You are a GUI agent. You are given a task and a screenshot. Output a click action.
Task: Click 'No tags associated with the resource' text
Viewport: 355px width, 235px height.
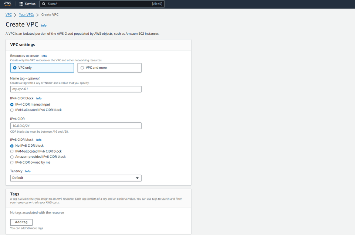[x=37, y=212]
